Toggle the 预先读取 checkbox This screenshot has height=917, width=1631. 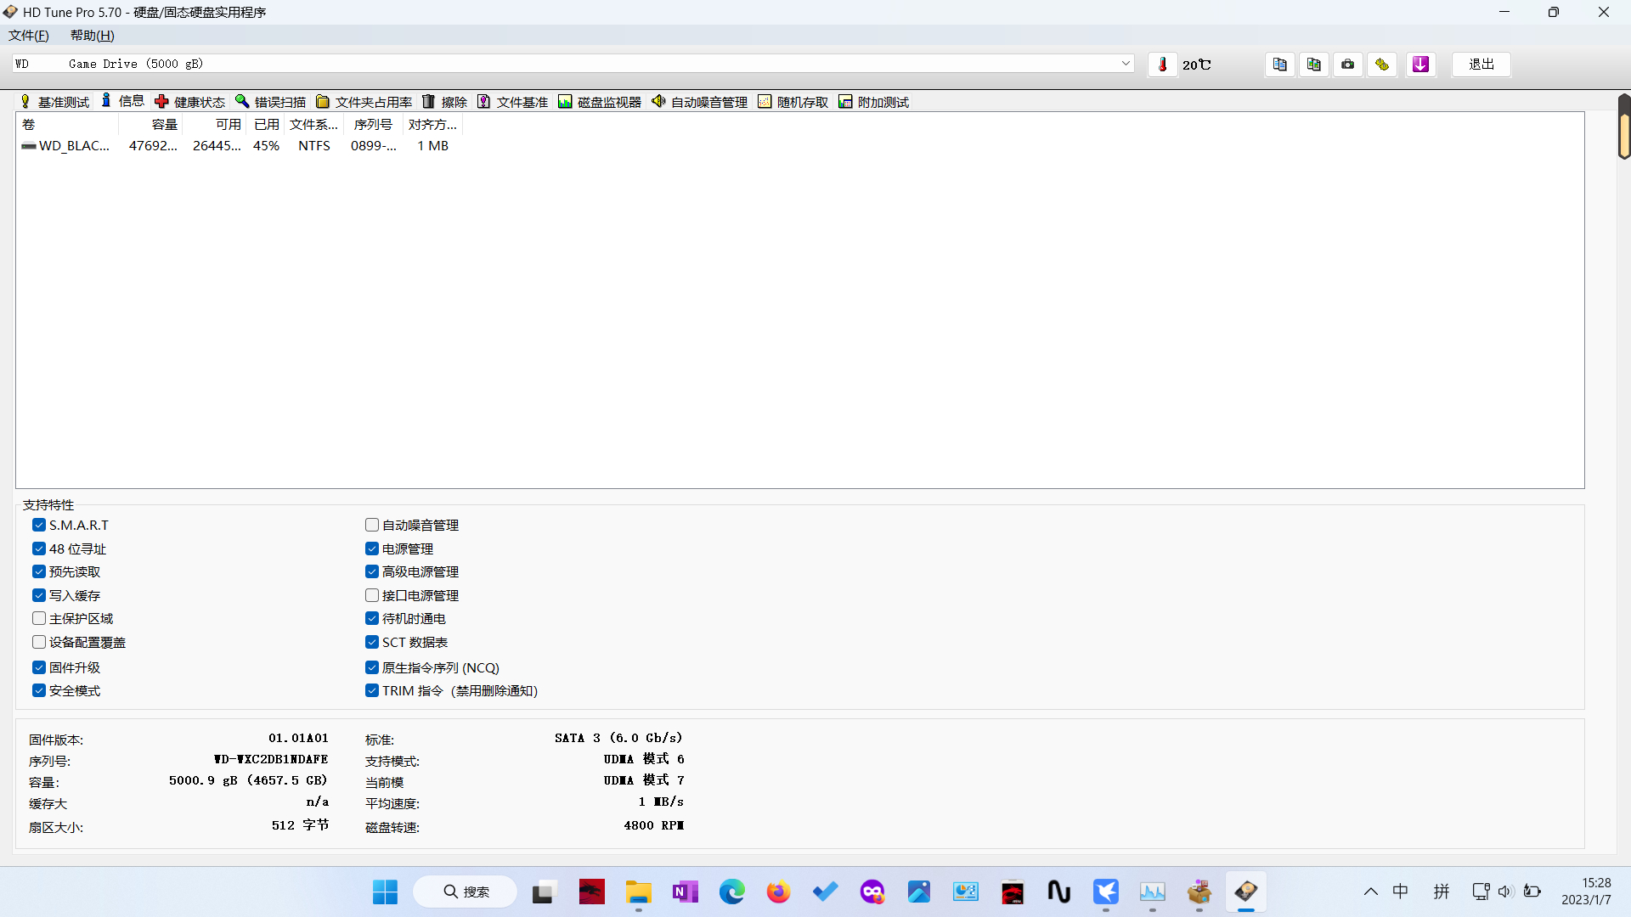pyautogui.click(x=39, y=572)
